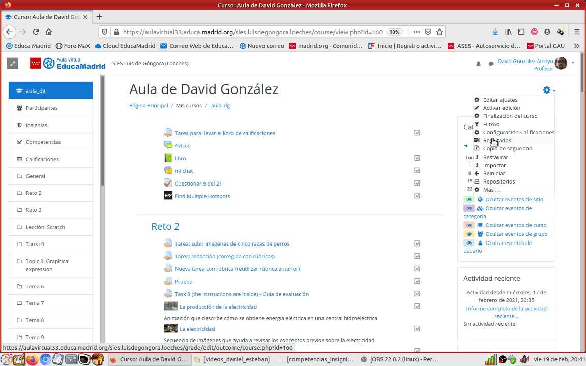The height and width of the screenshot is (366, 586).
Task: Open Insignias in the left navigation
Action: (50, 125)
